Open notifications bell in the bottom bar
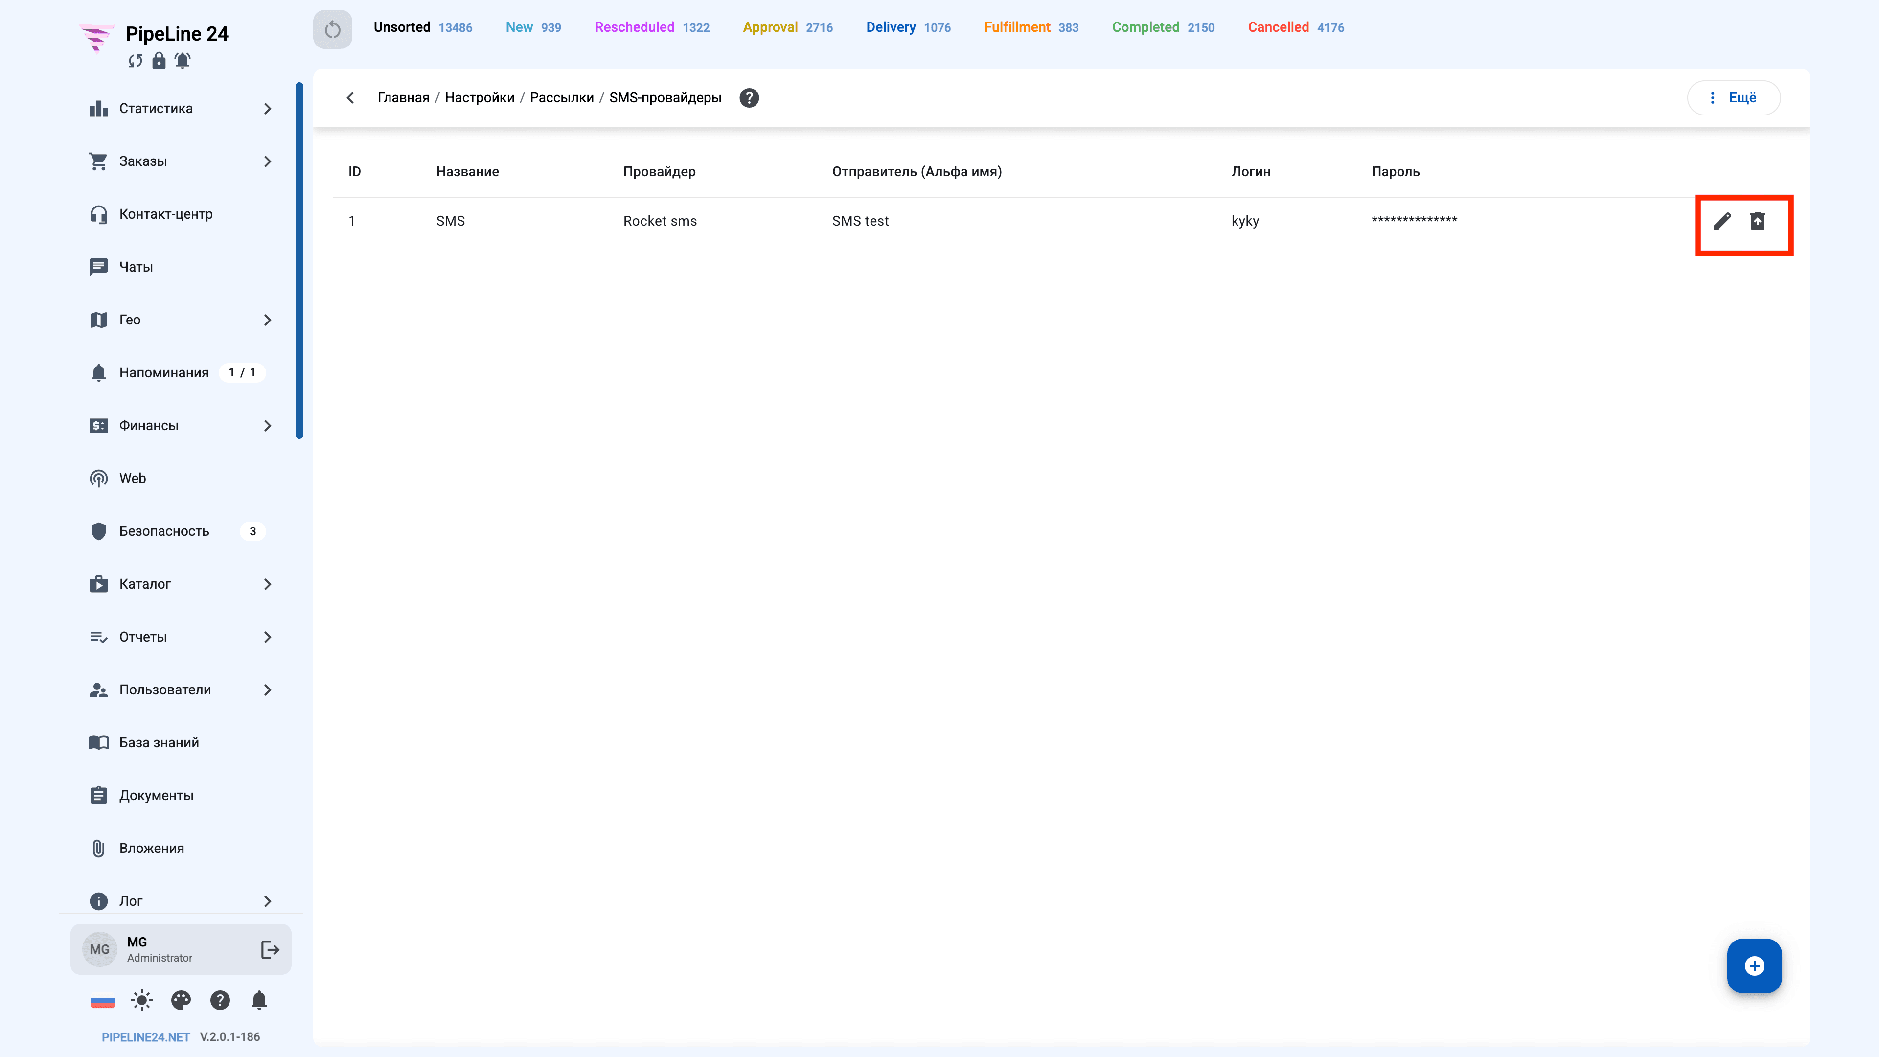This screenshot has height=1057, width=1879. coord(259,1000)
